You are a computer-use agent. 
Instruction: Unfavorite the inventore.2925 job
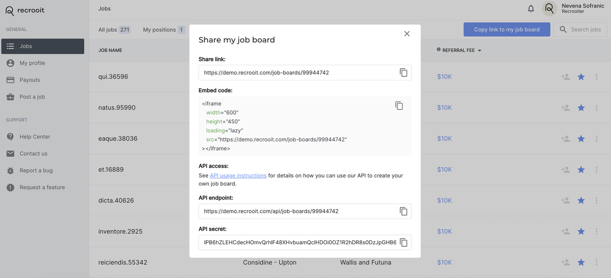[581, 231]
